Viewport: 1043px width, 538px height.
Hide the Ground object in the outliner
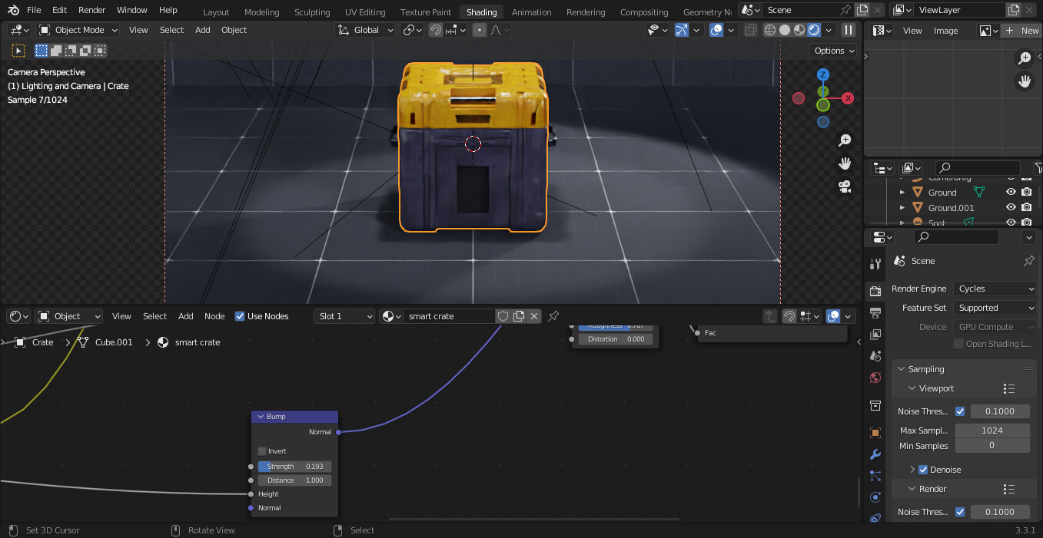tap(1011, 192)
